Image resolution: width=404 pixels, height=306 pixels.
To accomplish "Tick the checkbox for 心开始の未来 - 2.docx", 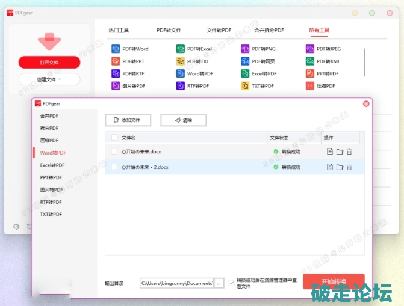I will point(114,167).
